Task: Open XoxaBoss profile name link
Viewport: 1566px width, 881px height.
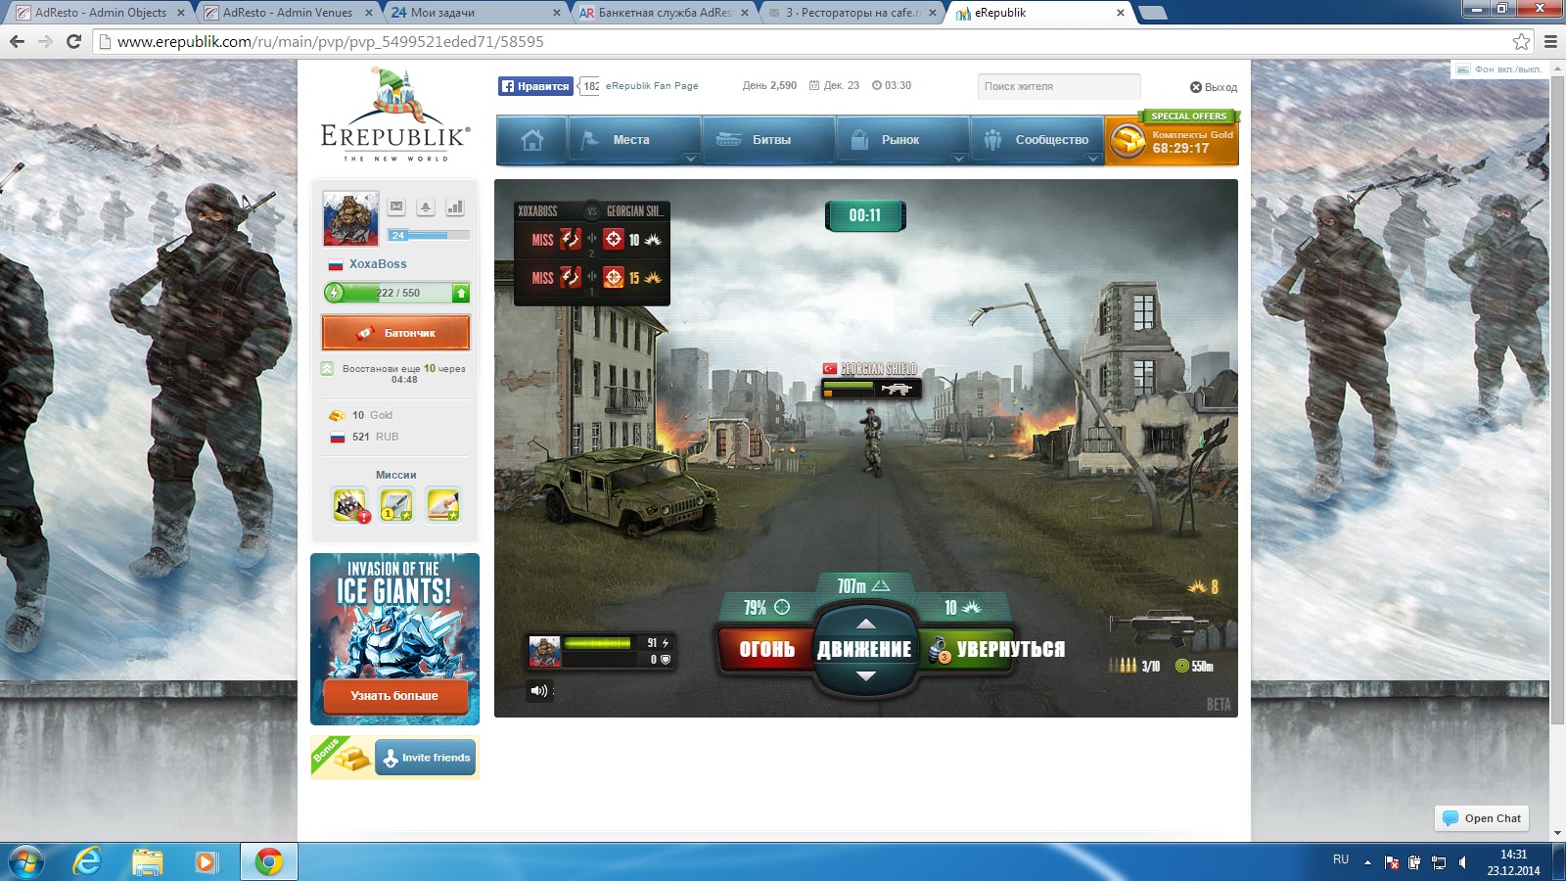Action: 378,264
